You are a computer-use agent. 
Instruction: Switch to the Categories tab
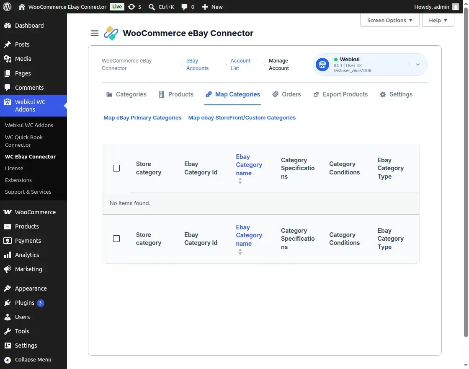[126, 94]
